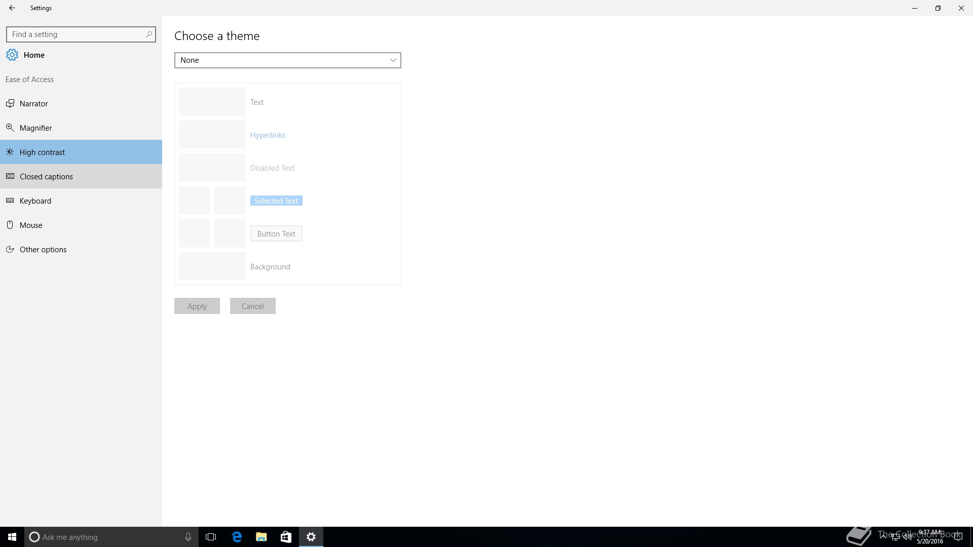Click the Text color swatch
The height and width of the screenshot is (547, 973).
(x=212, y=102)
